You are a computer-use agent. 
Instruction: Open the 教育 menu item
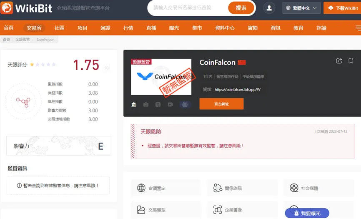pos(298,28)
